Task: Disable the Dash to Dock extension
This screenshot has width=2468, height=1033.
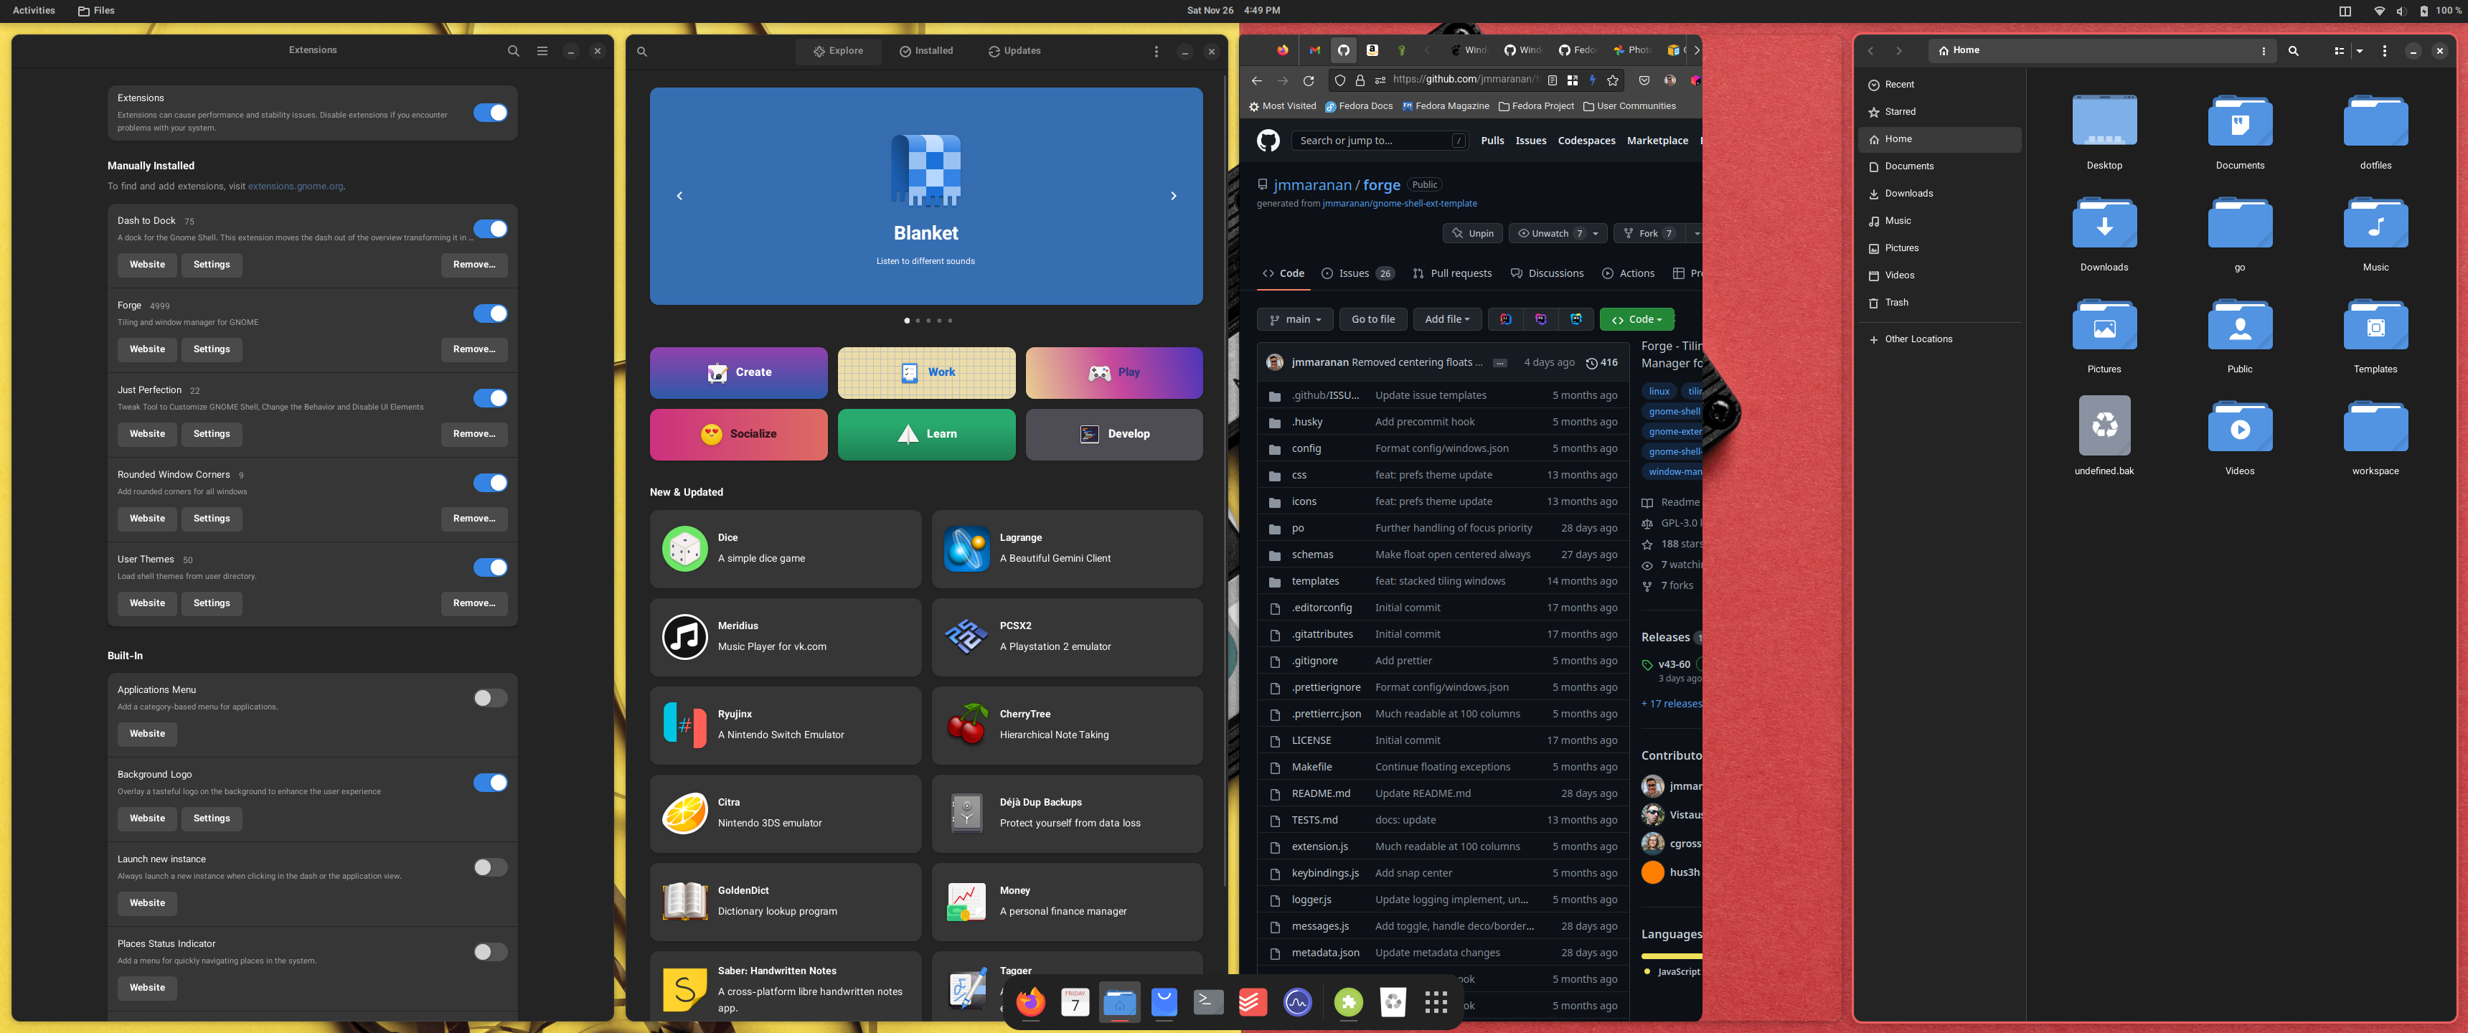Action: point(489,229)
